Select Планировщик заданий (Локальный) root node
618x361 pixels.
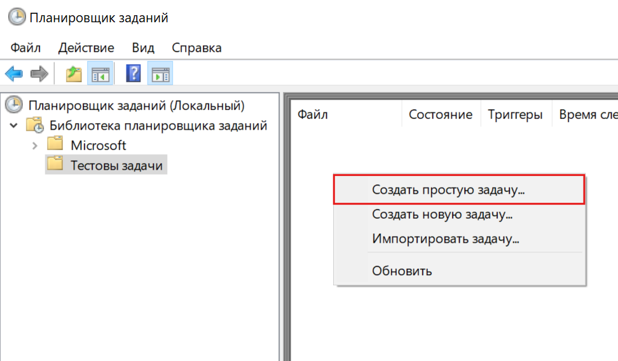[x=136, y=105]
